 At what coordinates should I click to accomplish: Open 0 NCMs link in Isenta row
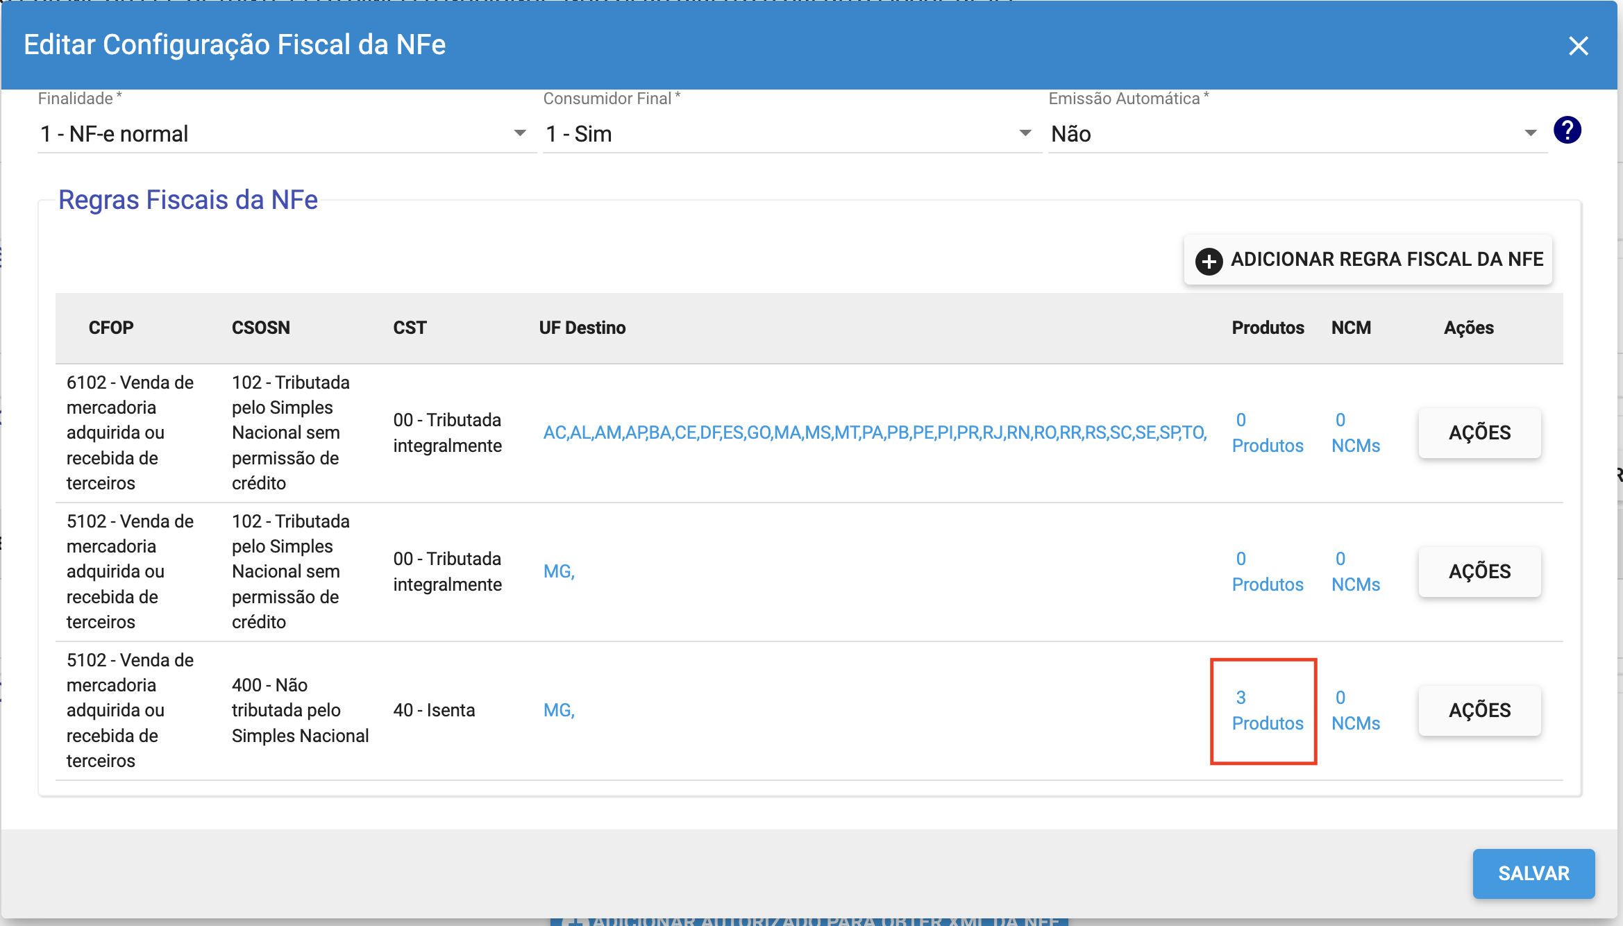coord(1355,710)
